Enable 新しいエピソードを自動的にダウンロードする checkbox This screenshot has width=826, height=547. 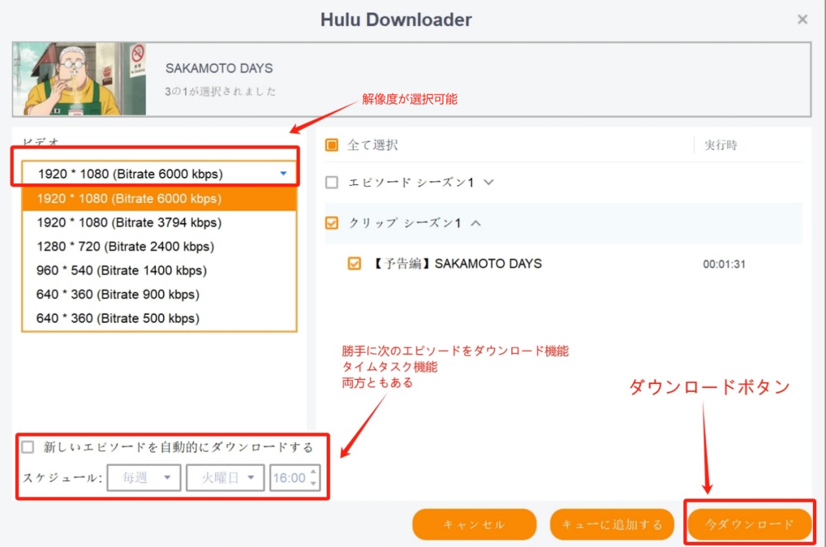[x=28, y=447]
